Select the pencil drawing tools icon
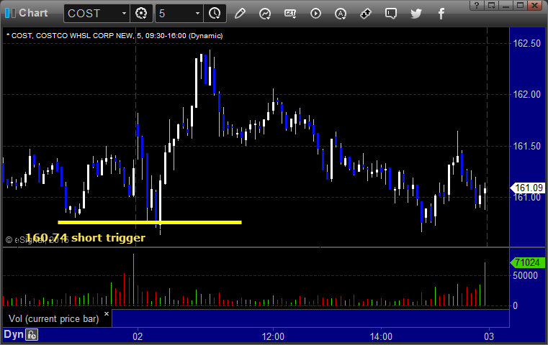The width and height of the screenshot is (548, 345). tap(240, 14)
